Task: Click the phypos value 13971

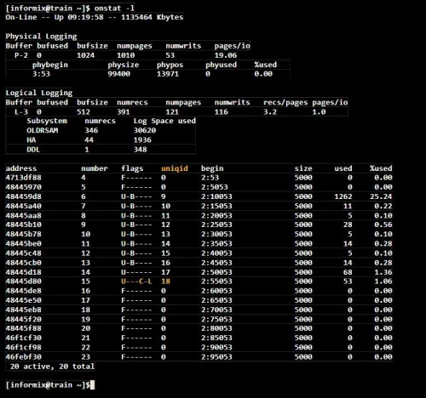Action: point(168,74)
